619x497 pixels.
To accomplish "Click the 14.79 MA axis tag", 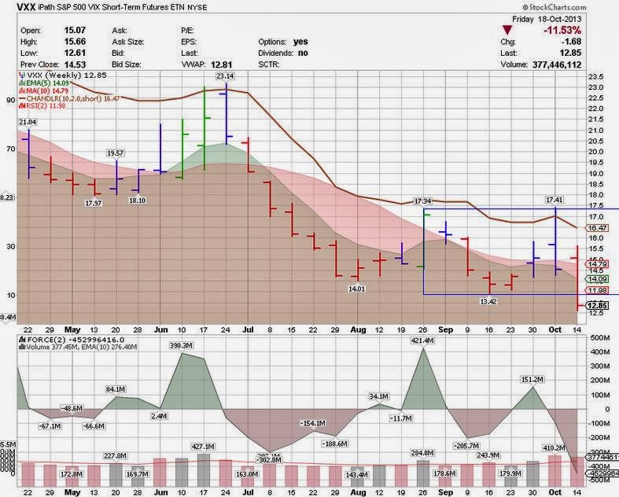I will (597, 264).
